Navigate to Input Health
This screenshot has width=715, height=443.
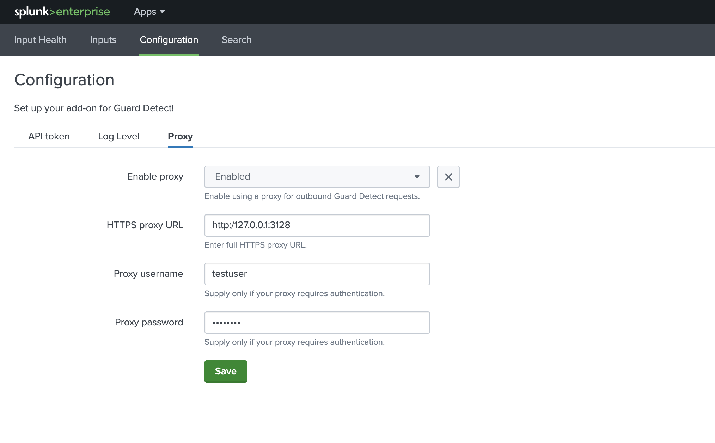[40, 40]
